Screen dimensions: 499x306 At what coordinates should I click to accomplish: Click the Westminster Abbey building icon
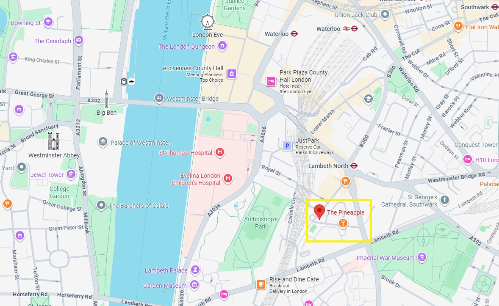click(x=54, y=141)
